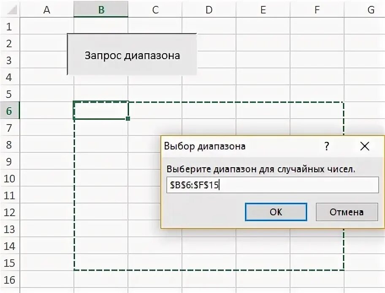Select cell A1

pos(47,26)
